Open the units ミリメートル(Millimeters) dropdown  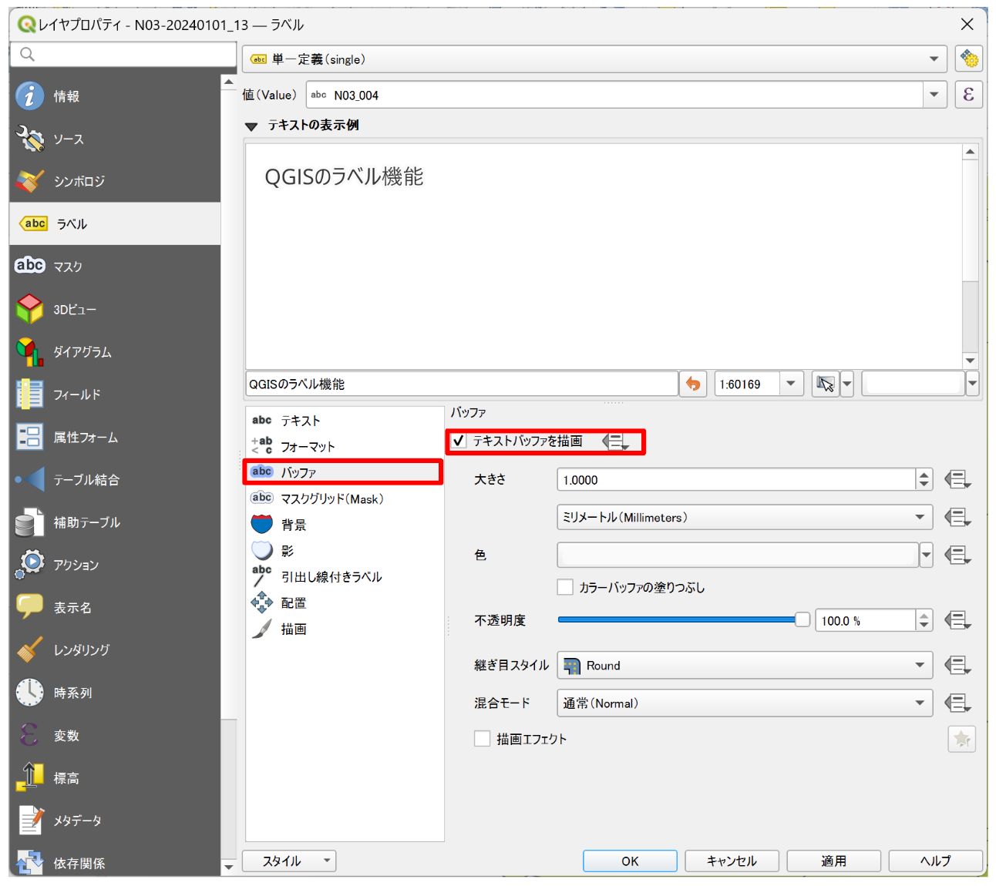(745, 517)
